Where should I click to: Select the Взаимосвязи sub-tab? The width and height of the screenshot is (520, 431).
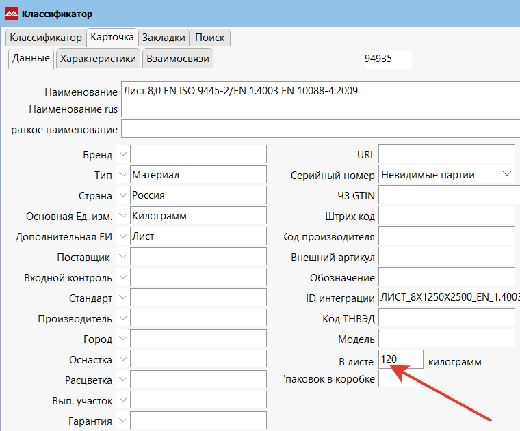[x=178, y=59]
